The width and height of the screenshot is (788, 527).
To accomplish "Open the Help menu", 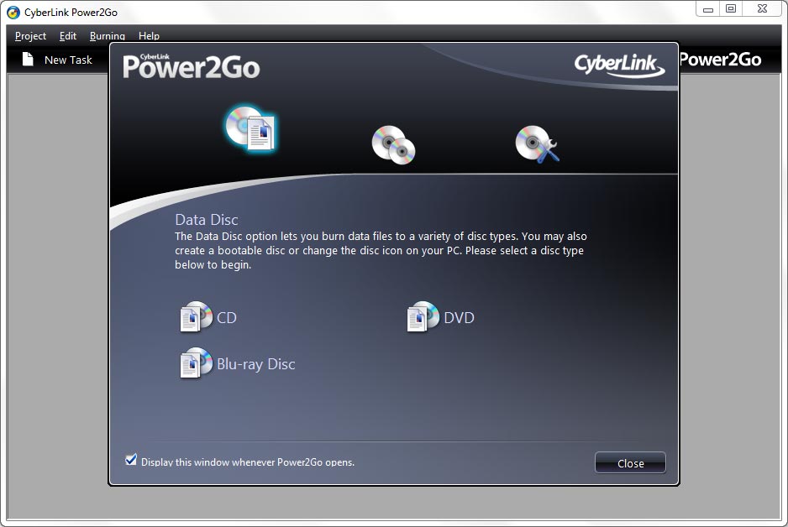I will point(149,36).
